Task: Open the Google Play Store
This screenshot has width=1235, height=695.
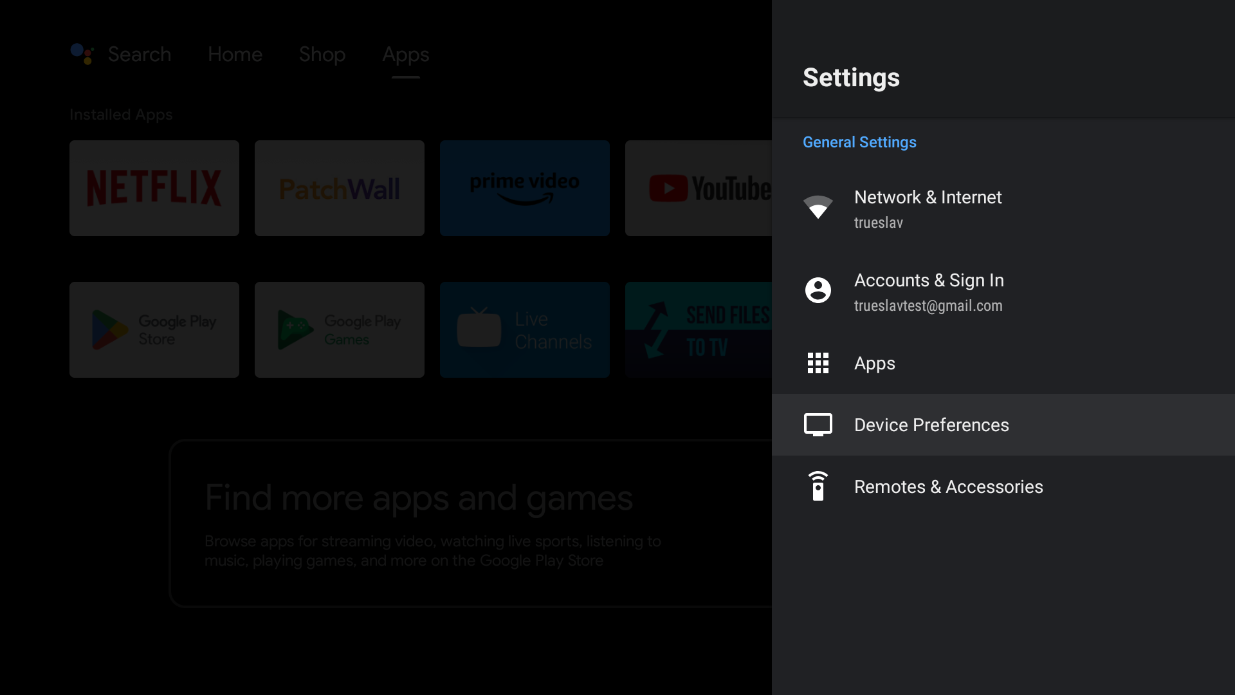Action: tap(154, 330)
